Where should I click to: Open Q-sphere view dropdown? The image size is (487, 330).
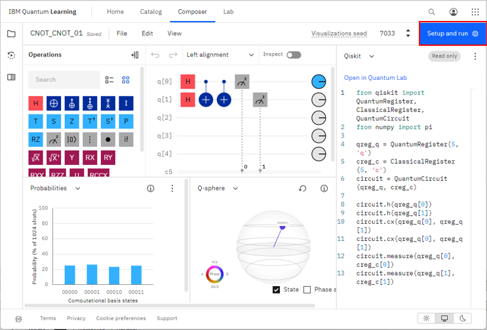218,189
